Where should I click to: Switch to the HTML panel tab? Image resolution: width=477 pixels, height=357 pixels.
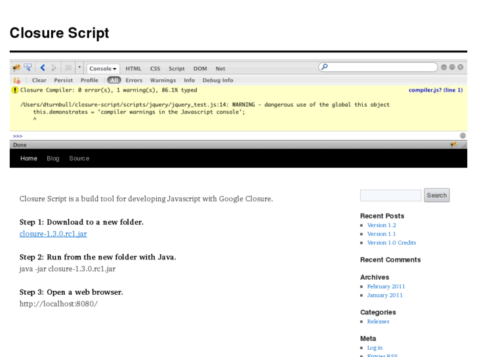click(134, 69)
